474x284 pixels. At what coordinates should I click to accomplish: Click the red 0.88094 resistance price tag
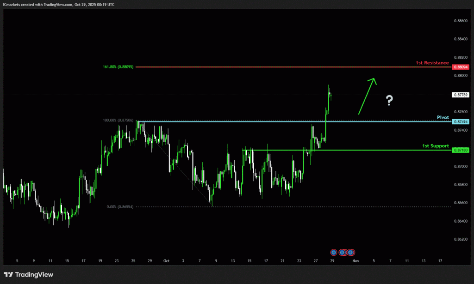click(461, 67)
